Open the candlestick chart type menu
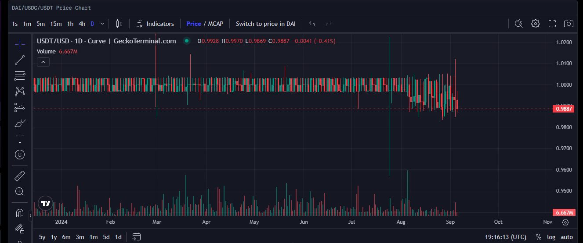583x243 pixels. pyautogui.click(x=119, y=24)
